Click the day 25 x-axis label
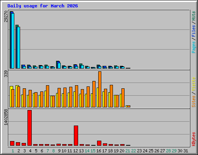The width and height of the screenshot is (198, 155). (151, 151)
